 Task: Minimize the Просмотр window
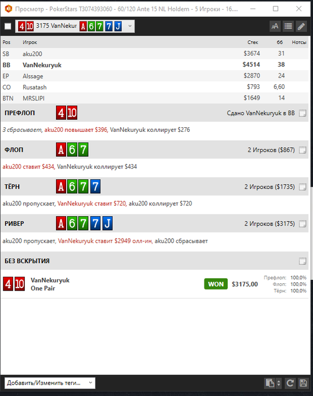253,9
